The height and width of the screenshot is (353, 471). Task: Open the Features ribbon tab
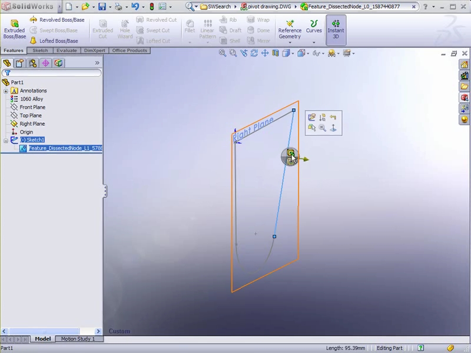click(x=14, y=51)
